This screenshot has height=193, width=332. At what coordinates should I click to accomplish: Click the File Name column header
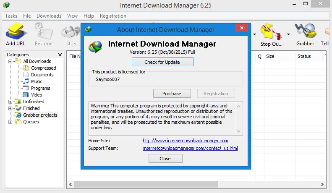[x=74, y=56]
